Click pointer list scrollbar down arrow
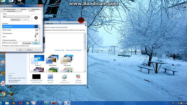Screen dimensions: 187x105 coord(39,40)
